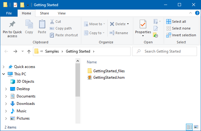This screenshot has height=131, width=201.
Task: Switch to large icons view in status bar
Action: (196, 127)
